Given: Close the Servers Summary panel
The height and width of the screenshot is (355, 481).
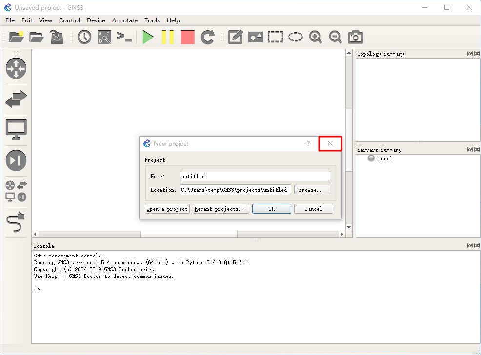Looking at the screenshot, I should pos(477,149).
